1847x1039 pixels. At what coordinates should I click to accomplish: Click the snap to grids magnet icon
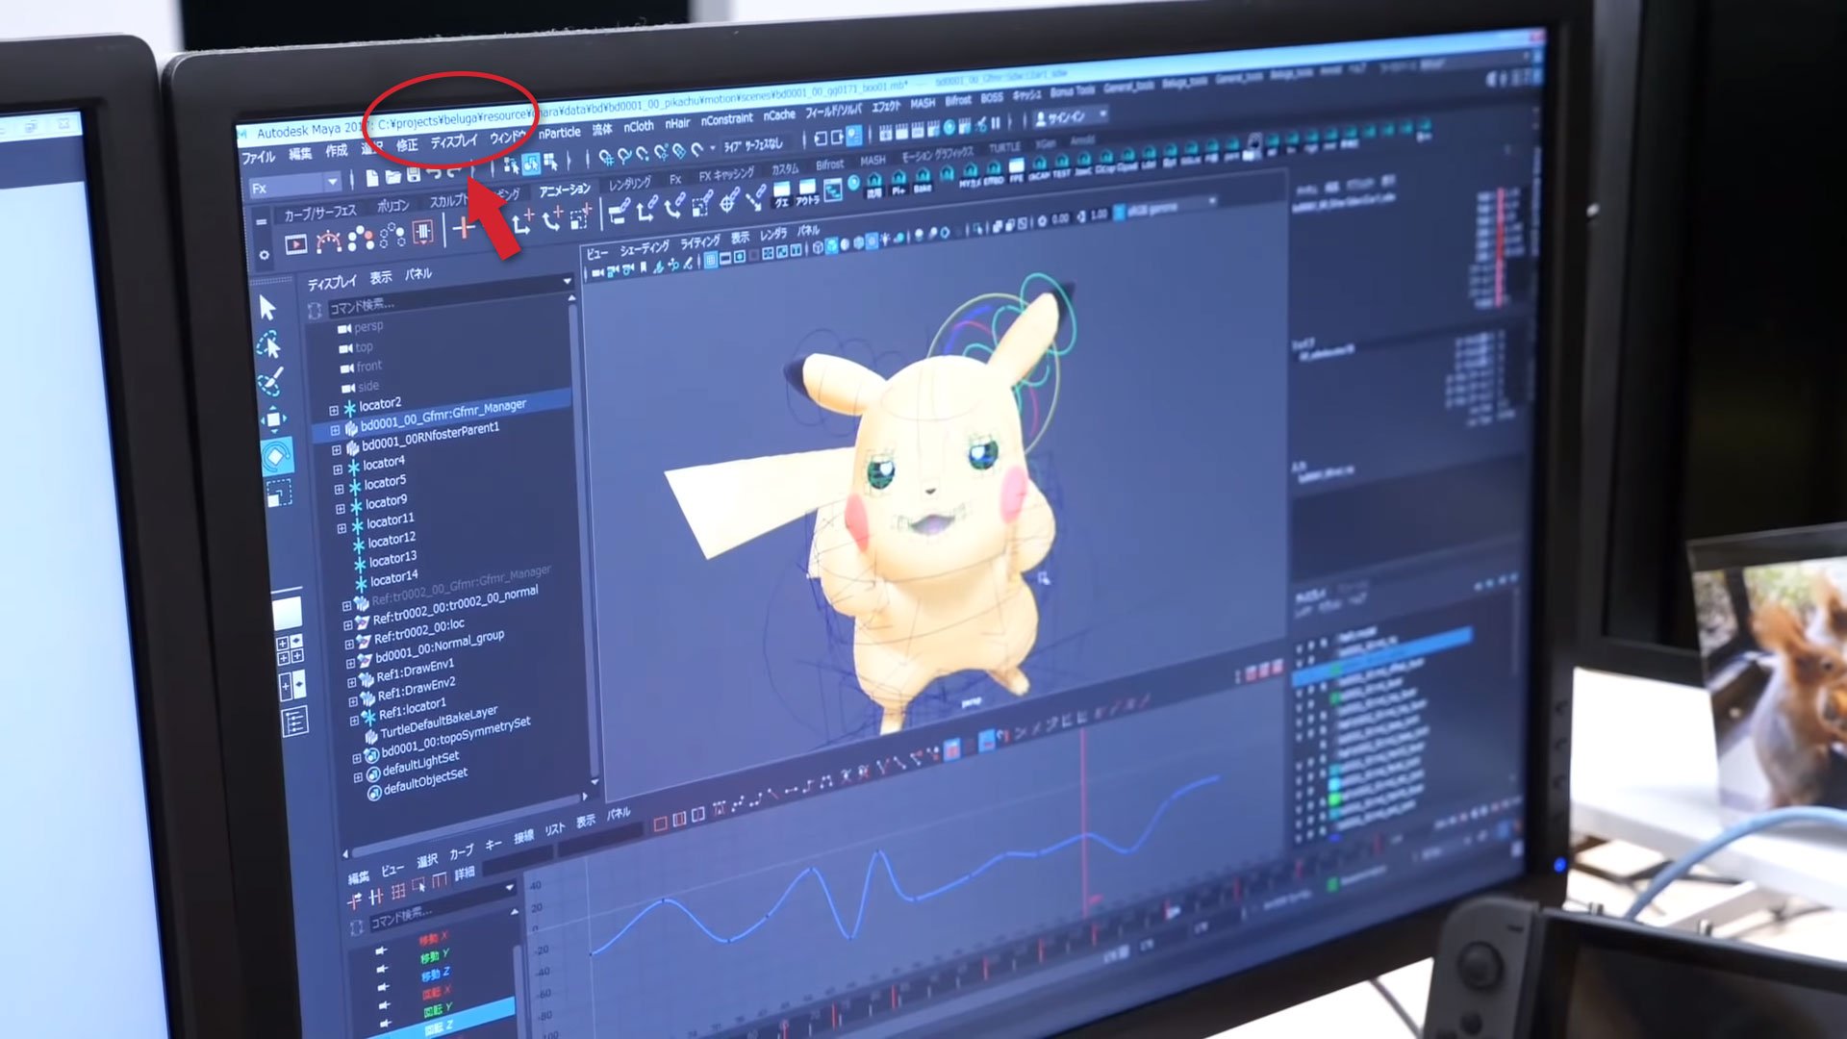tap(605, 156)
